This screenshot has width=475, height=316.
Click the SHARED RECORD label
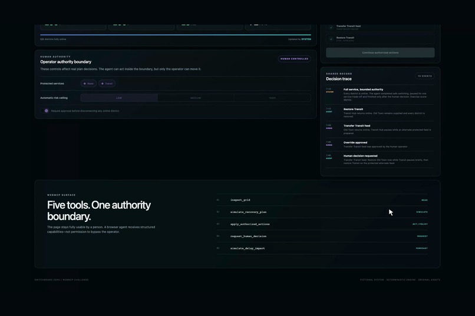(339, 74)
